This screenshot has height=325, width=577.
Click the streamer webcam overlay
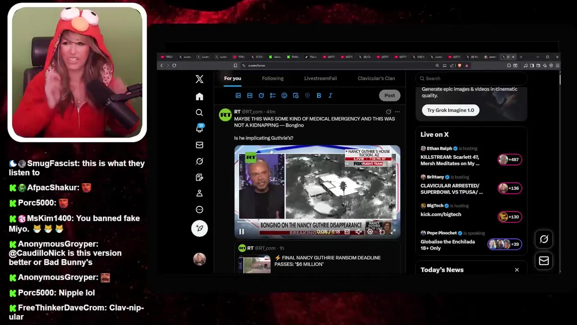point(77,72)
